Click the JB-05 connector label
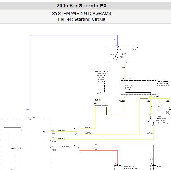 (54, 142)
